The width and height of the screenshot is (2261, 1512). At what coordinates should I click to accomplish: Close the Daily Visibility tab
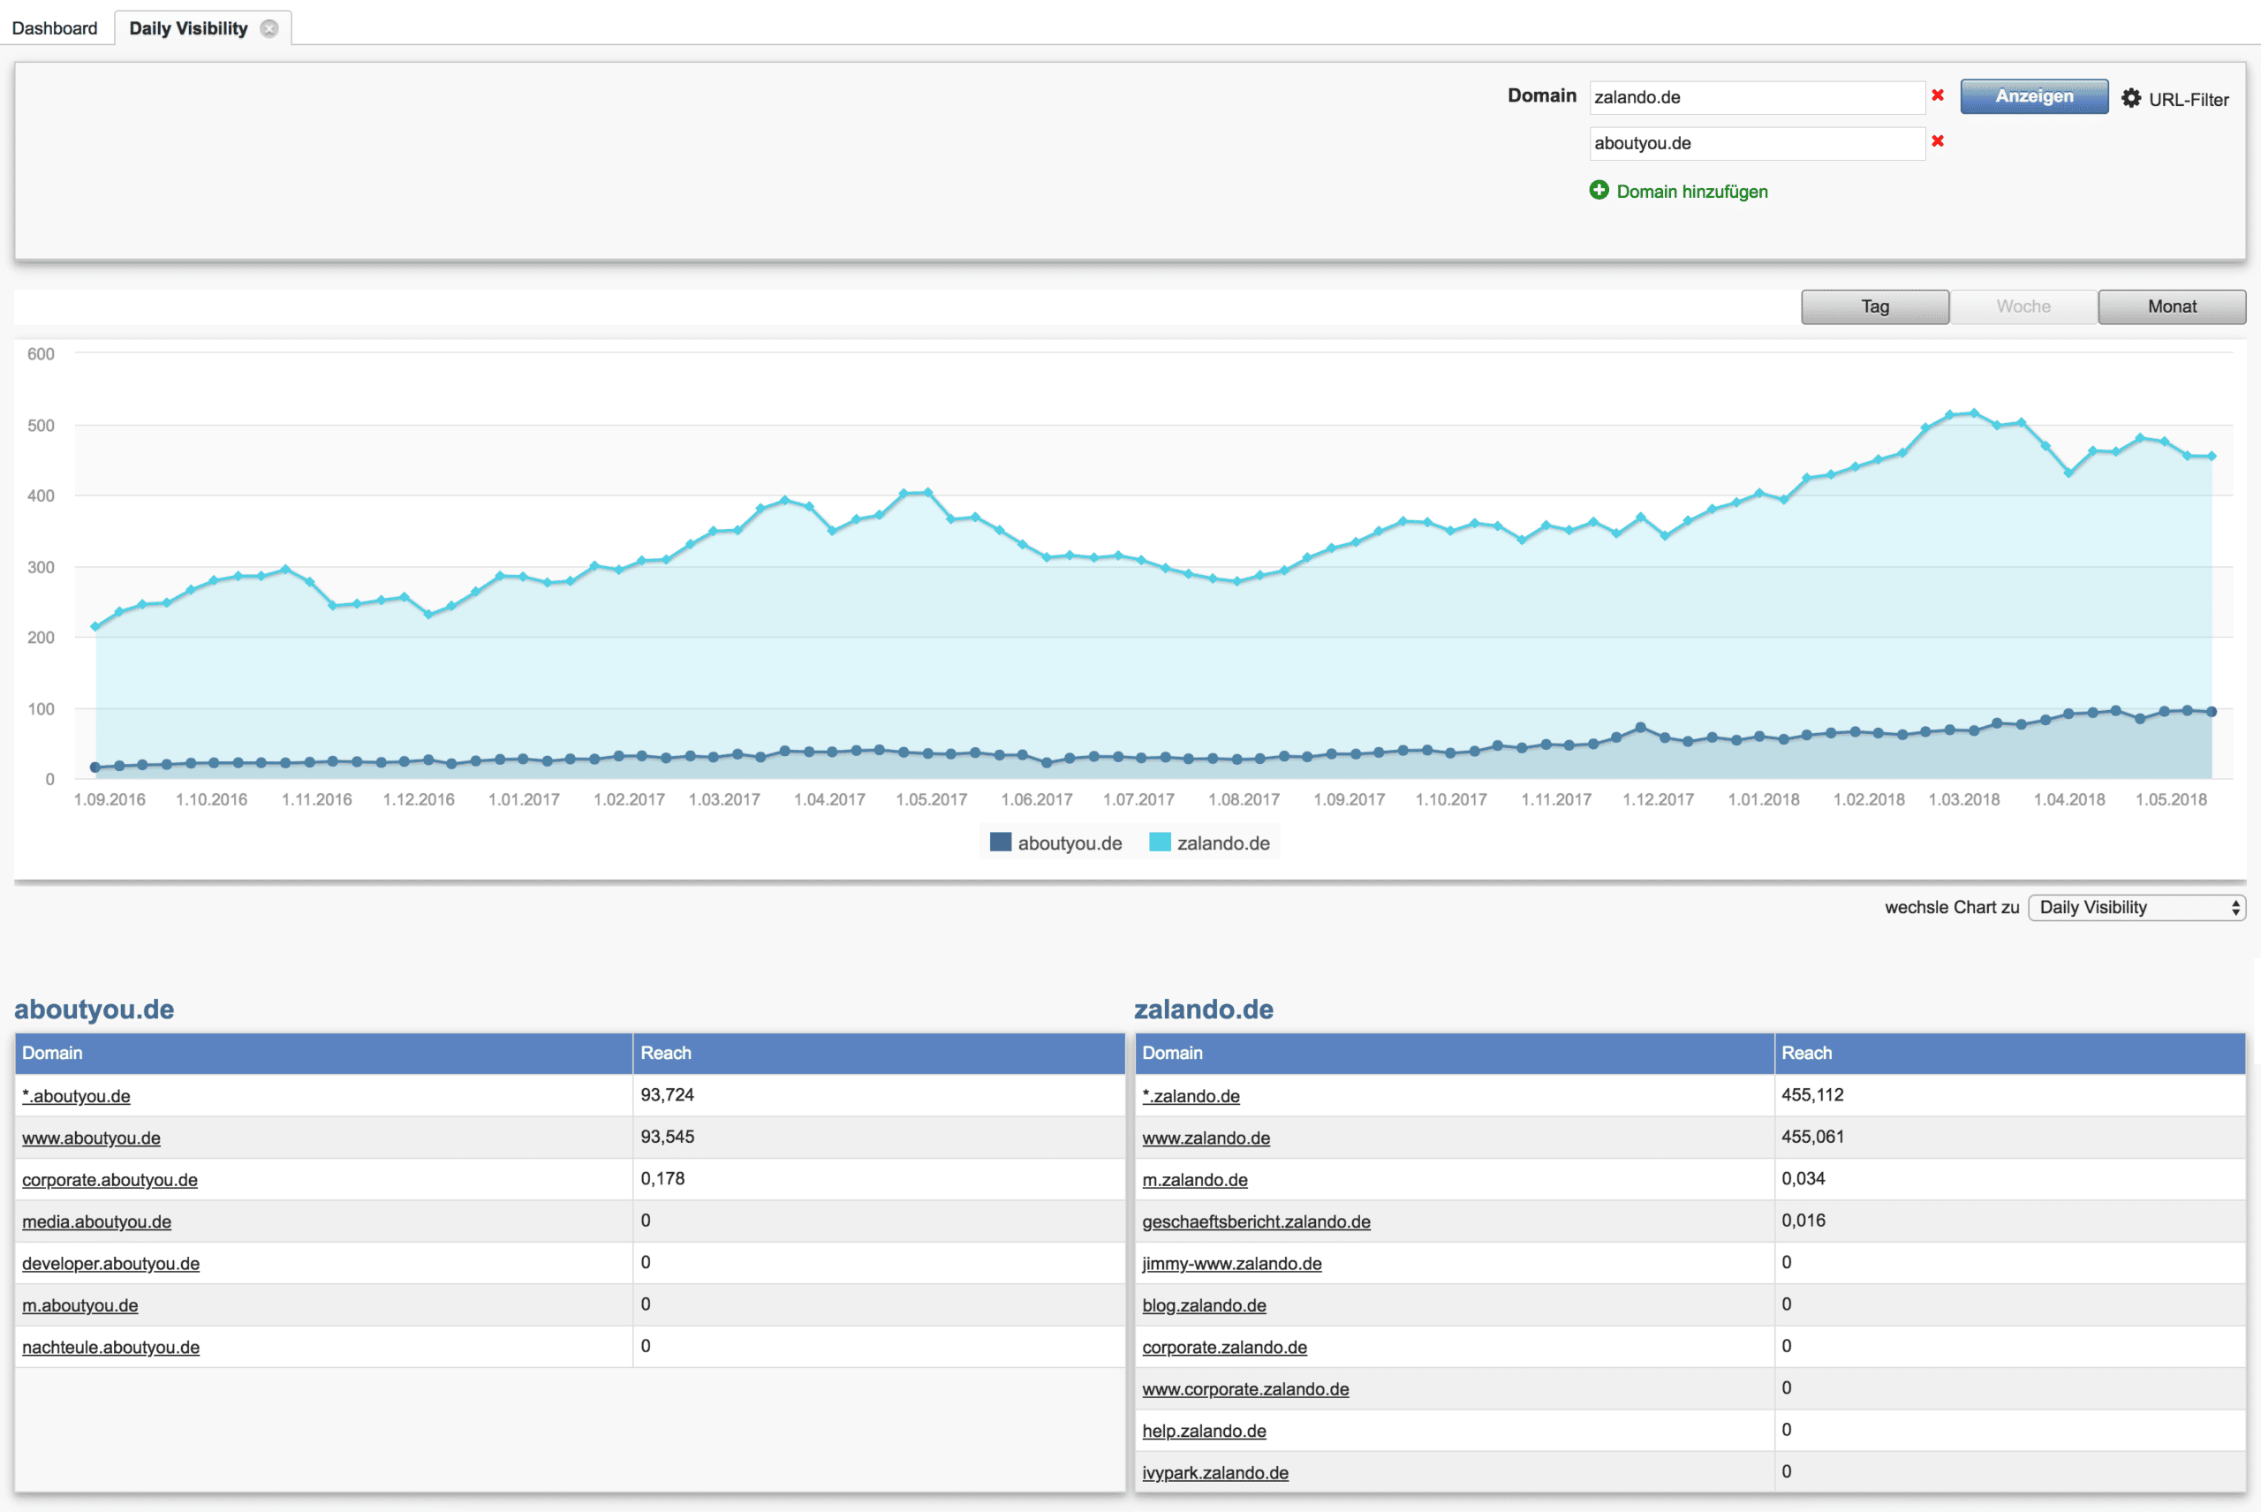[x=270, y=28]
